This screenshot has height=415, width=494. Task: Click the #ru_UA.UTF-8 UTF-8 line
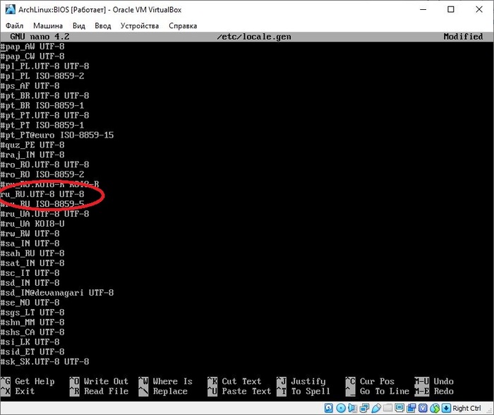click(x=44, y=214)
